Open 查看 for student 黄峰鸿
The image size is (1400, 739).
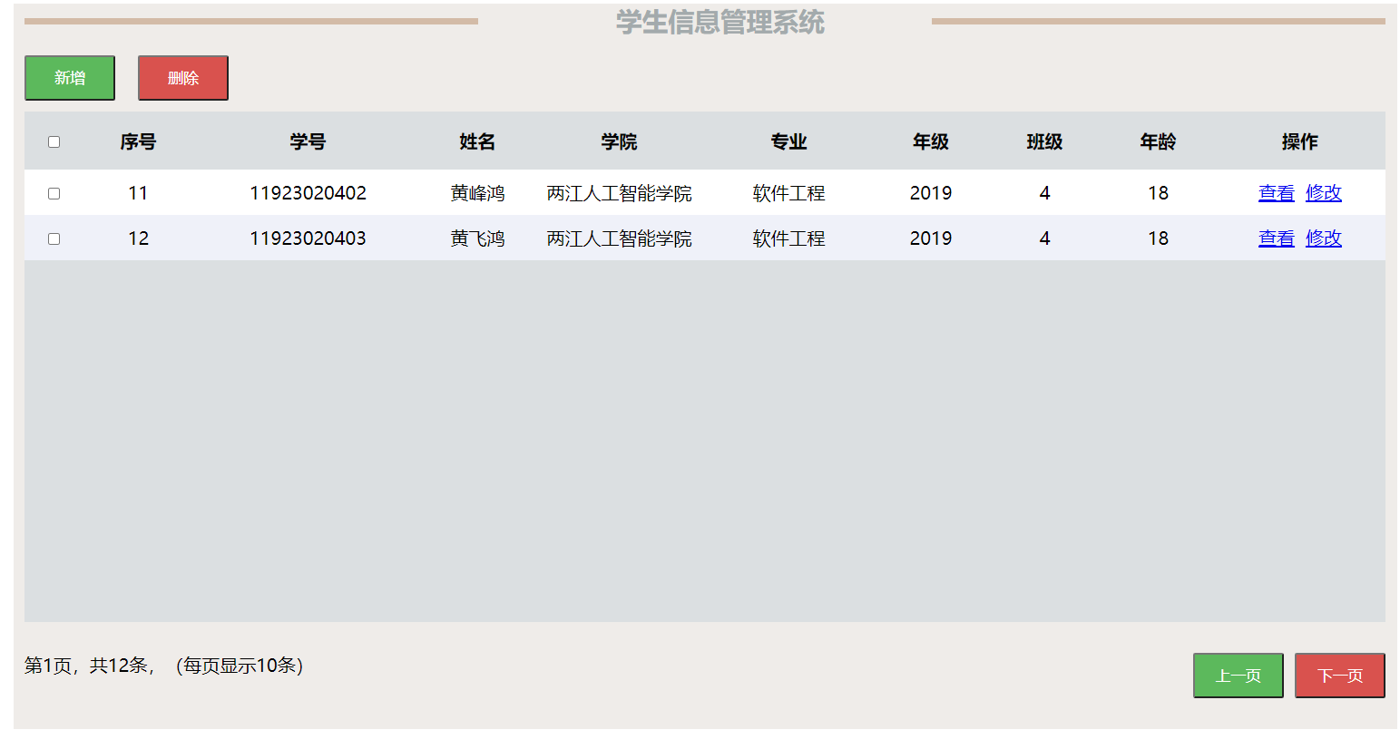(1276, 192)
